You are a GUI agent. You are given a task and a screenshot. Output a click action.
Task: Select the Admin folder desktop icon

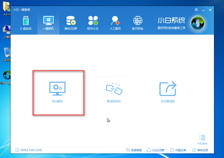click(x=7, y=9)
